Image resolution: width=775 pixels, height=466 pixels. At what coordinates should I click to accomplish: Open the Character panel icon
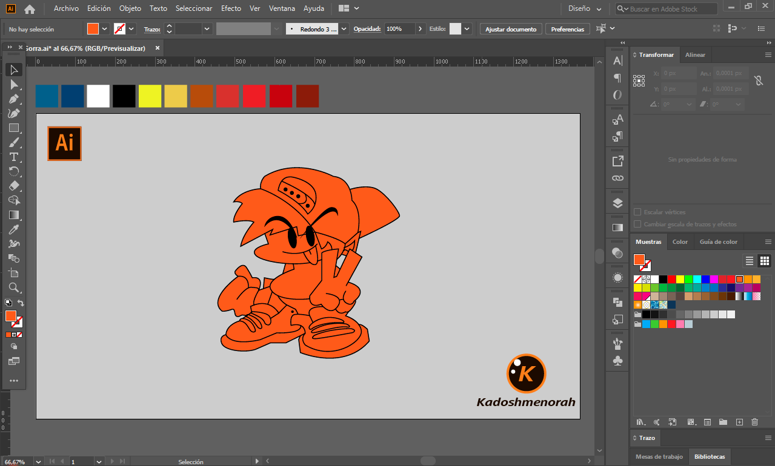[x=617, y=61]
